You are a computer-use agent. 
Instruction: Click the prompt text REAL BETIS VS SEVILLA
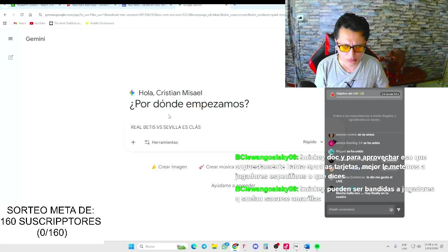click(x=166, y=127)
